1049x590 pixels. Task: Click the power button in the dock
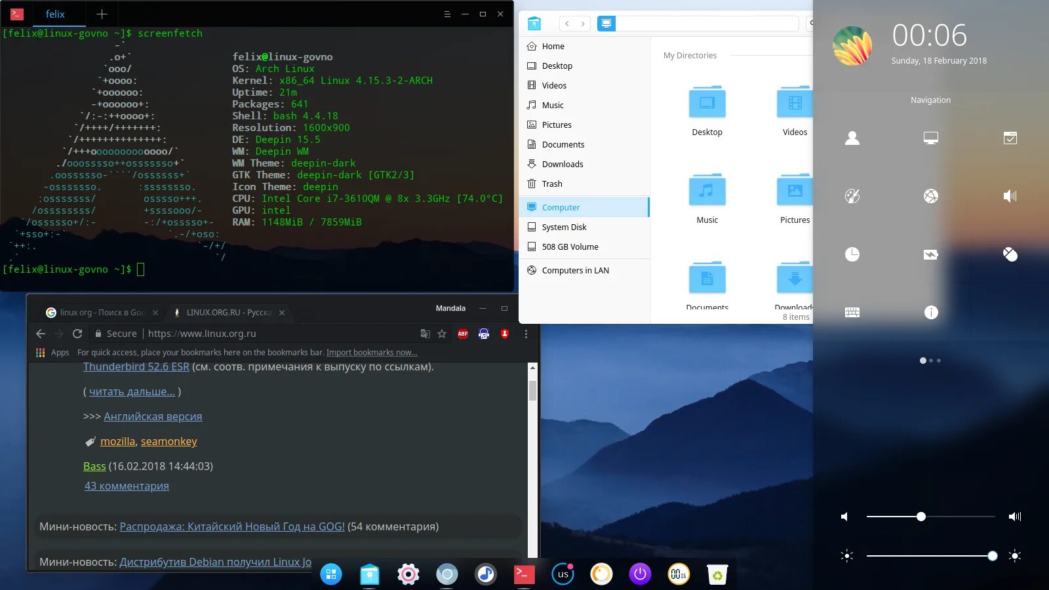click(641, 574)
